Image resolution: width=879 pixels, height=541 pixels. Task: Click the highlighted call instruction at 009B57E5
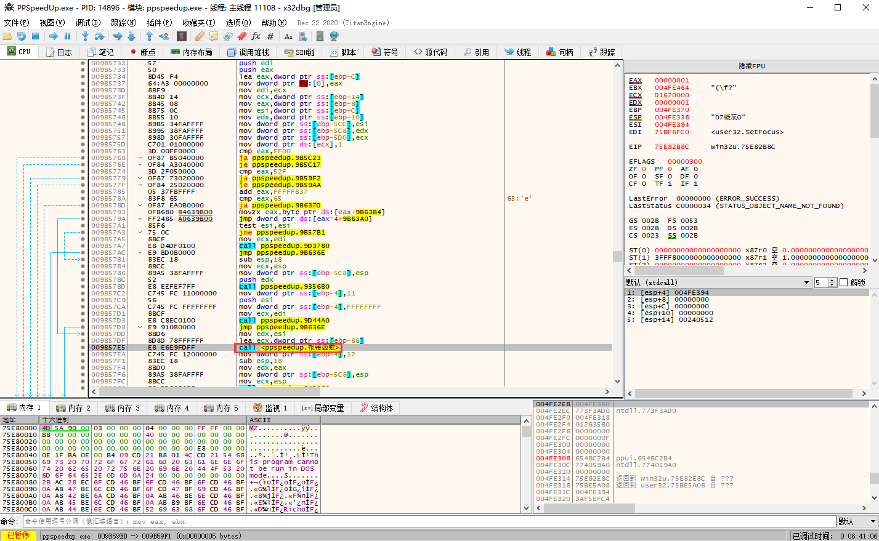pyautogui.click(x=290, y=347)
